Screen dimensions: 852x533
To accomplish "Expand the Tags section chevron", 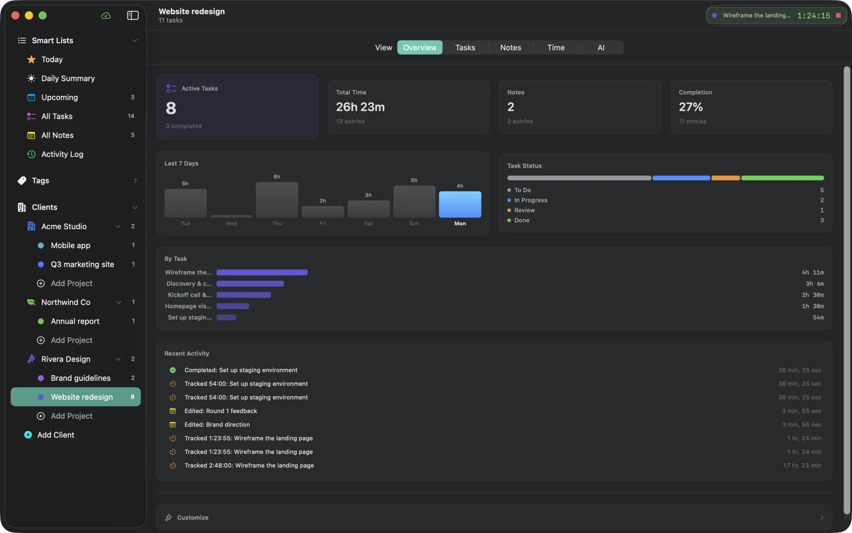I will (135, 181).
